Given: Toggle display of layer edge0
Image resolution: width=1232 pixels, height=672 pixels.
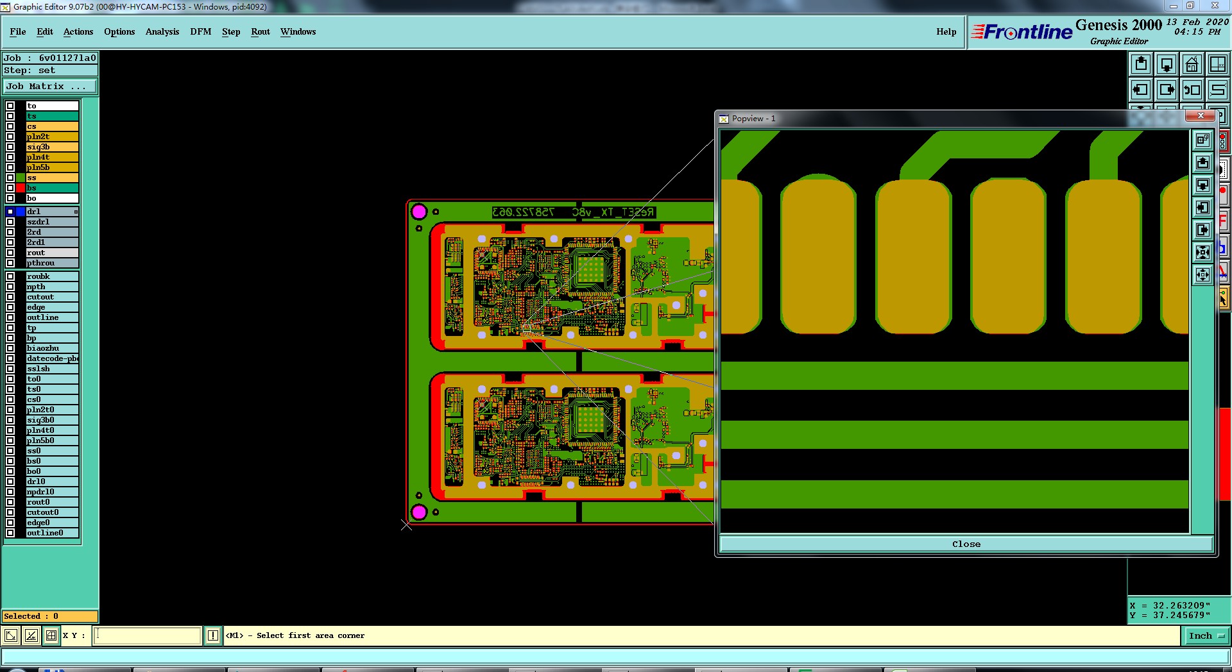Looking at the screenshot, I should tap(10, 523).
